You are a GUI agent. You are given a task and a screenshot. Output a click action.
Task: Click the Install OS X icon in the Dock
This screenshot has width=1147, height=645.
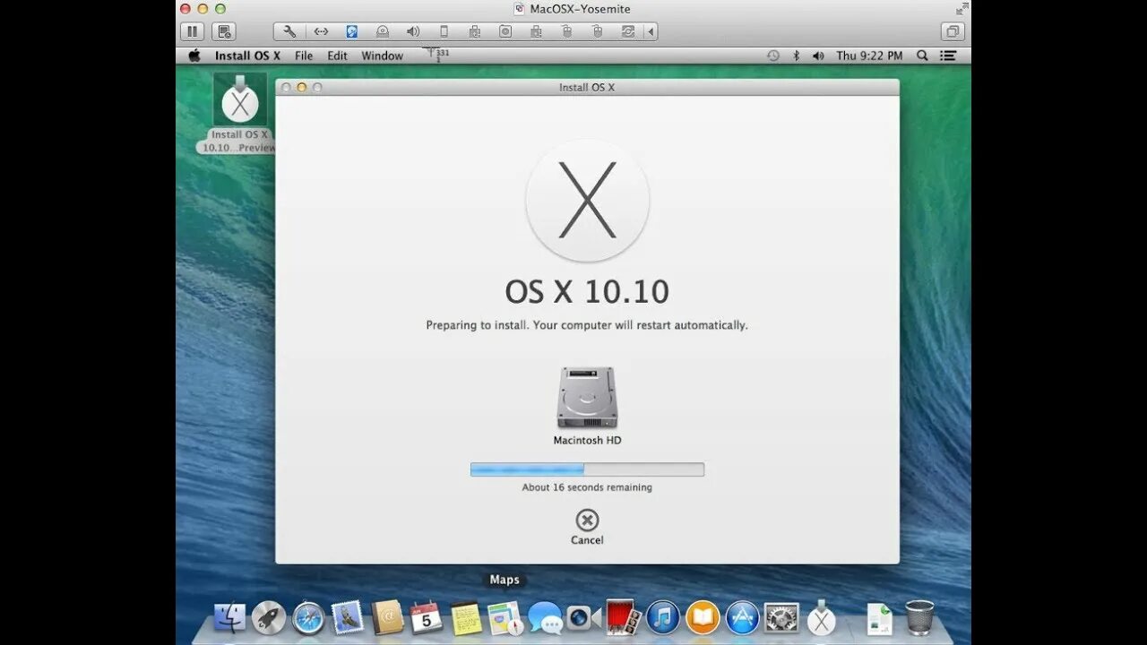(822, 617)
